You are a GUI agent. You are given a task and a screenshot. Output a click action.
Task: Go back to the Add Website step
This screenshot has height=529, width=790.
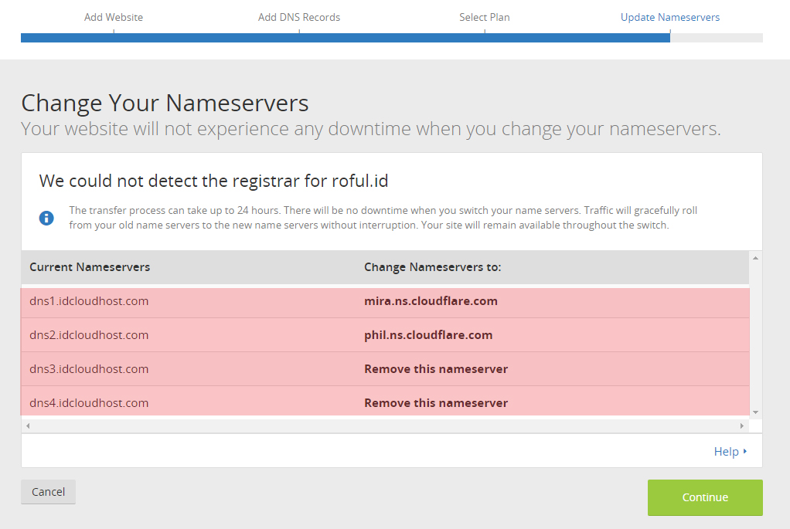point(113,16)
